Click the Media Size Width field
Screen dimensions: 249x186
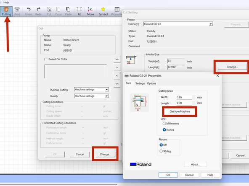click(176, 61)
